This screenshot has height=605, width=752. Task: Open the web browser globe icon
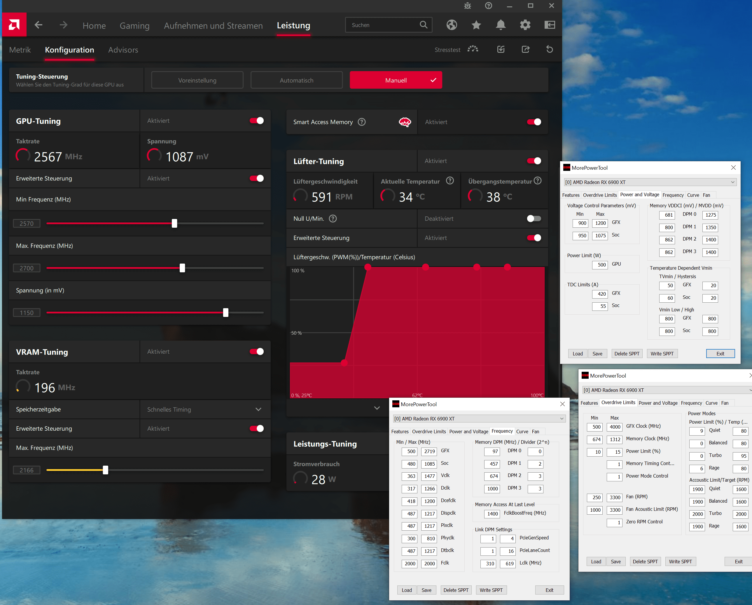pyautogui.click(x=451, y=25)
